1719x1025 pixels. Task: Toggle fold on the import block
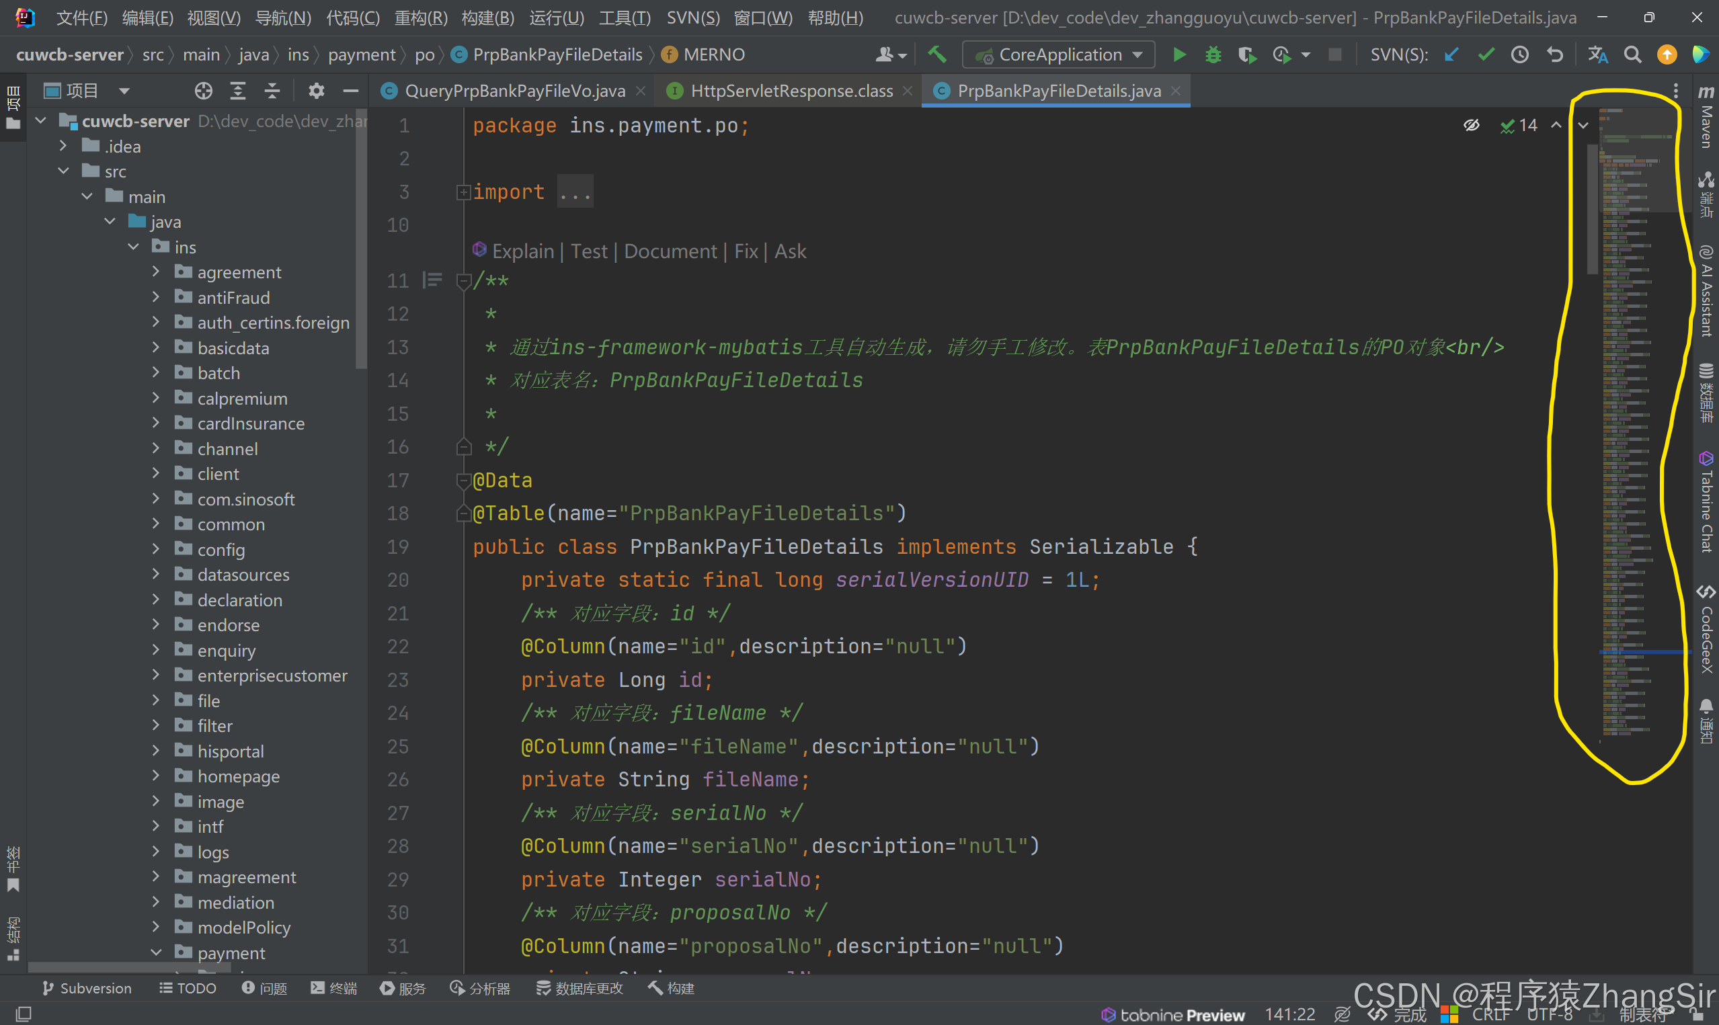[463, 192]
